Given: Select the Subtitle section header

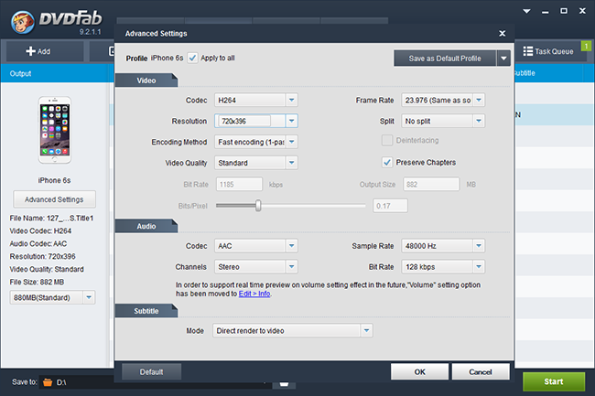Looking at the screenshot, I should point(146,311).
